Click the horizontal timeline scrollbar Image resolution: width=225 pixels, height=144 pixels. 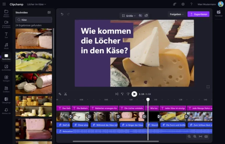(116, 141)
